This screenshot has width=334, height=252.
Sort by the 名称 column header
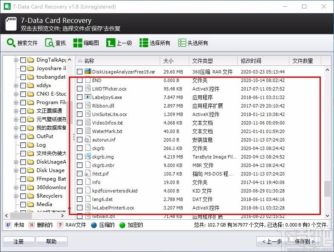118,61
